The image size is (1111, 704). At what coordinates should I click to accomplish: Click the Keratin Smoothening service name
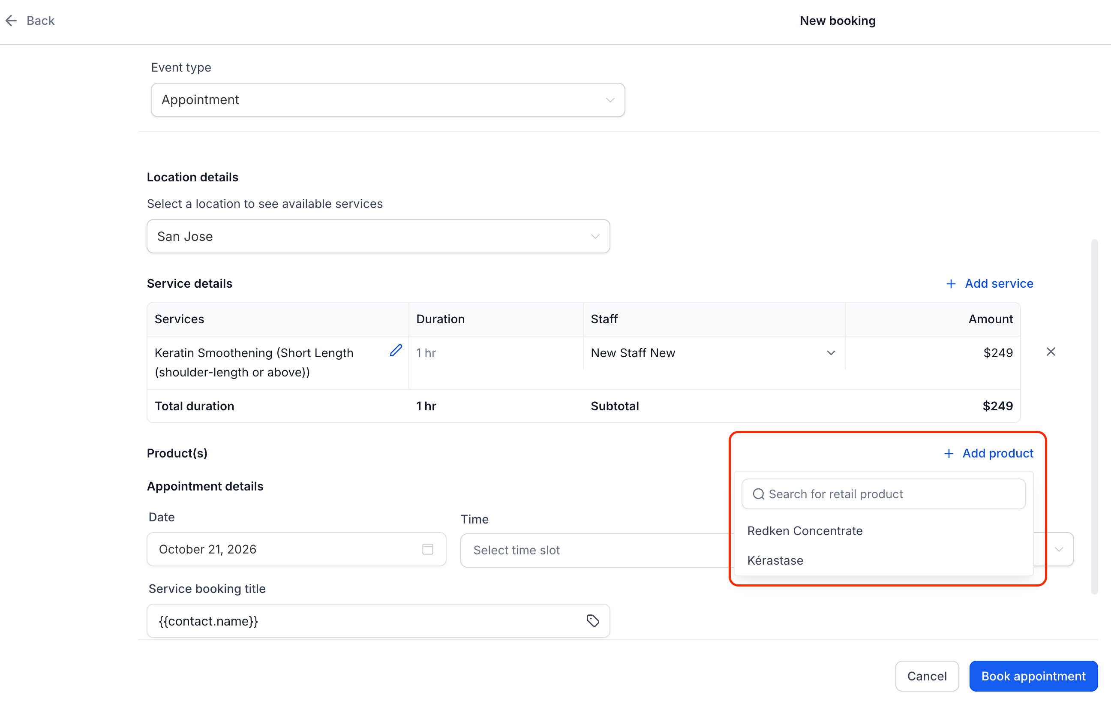254,362
